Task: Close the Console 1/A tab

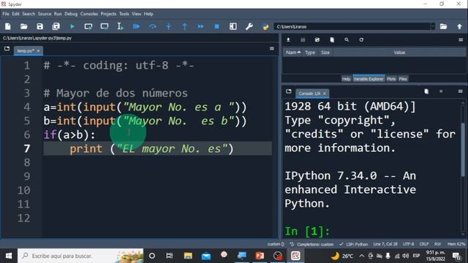Action: pyautogui.click(x=325, y=94)
